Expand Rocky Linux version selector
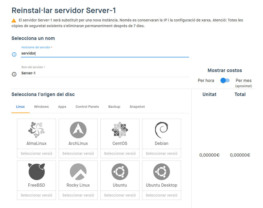 [x=78, y=195]
